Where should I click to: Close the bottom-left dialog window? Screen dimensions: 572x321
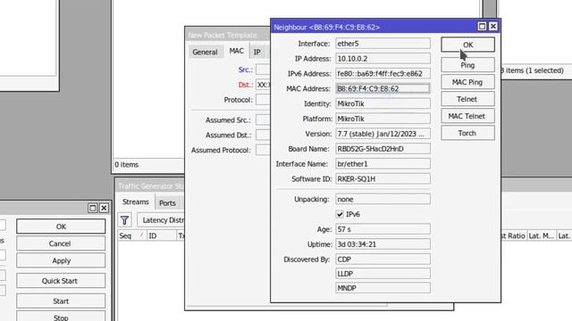[x=104, y=208]
